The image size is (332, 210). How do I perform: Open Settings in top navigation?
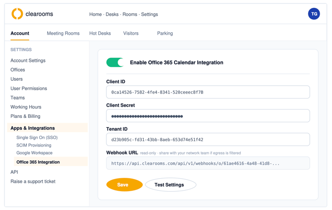click(150, 14)
